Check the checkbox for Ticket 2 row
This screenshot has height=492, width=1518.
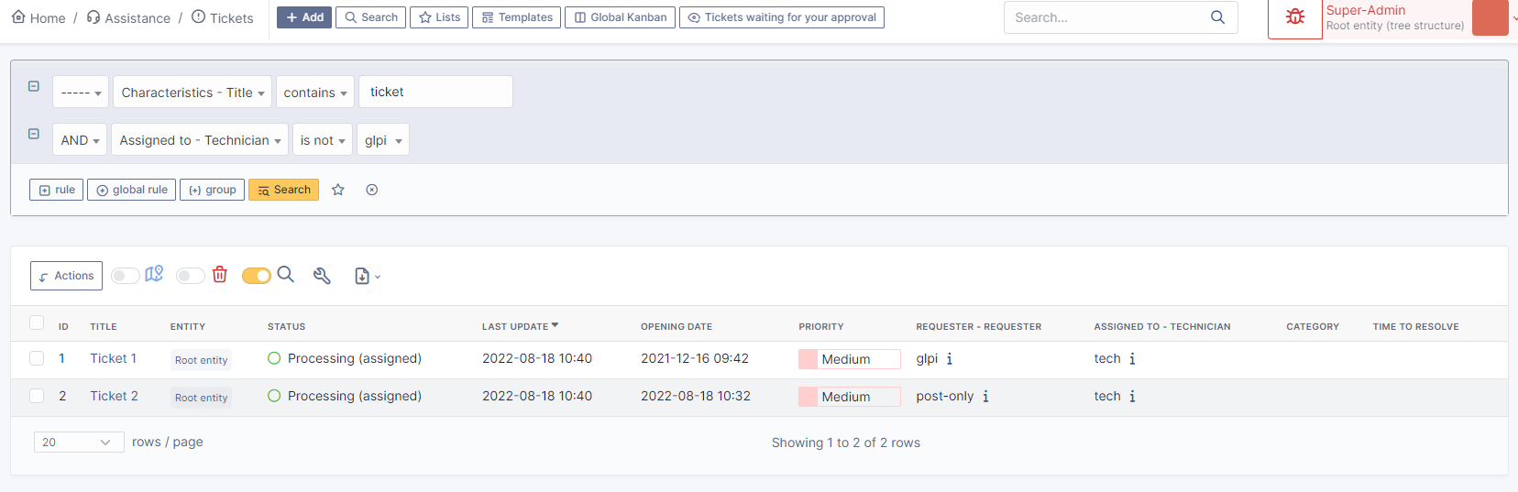[37, 396]
